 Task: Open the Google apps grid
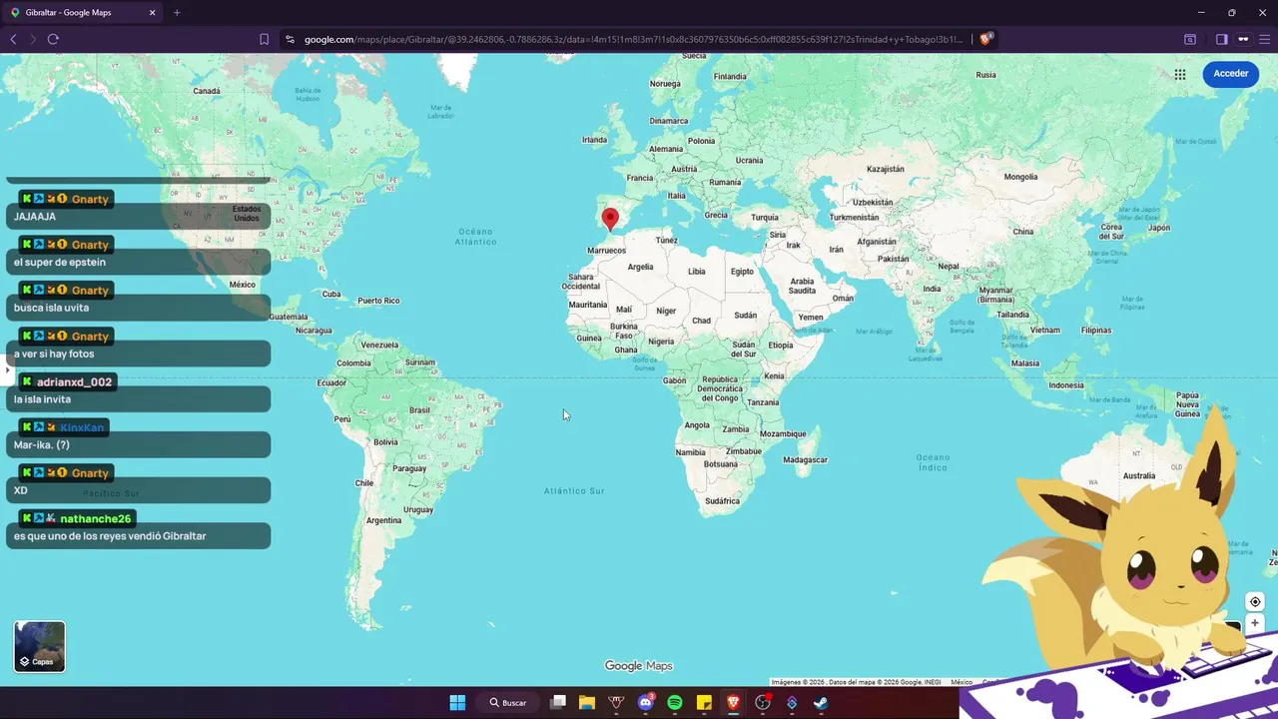[1180, 74]
